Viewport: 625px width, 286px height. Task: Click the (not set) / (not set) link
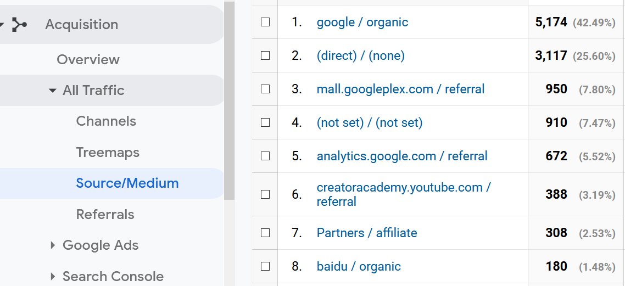370,122
